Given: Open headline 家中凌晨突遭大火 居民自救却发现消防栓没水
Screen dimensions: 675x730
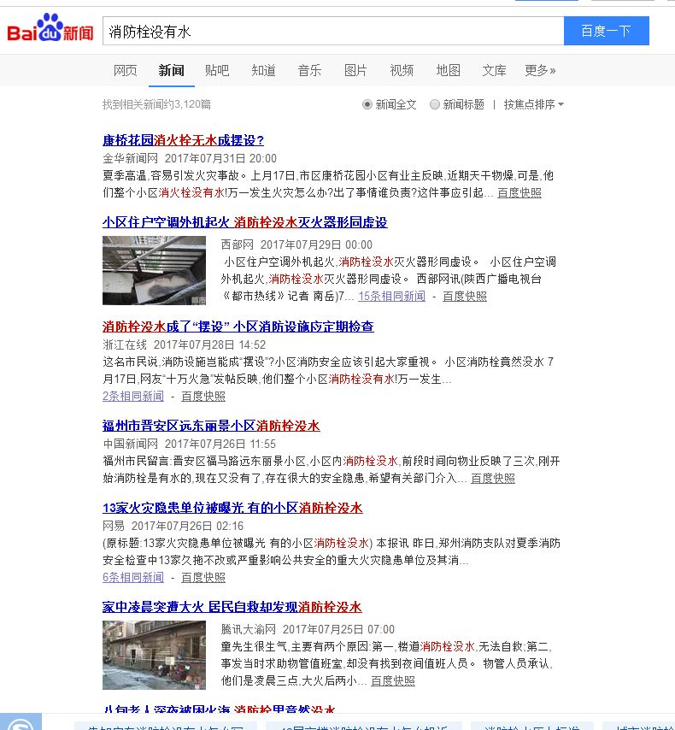Looking at the screenshot, I should [232, 607].
